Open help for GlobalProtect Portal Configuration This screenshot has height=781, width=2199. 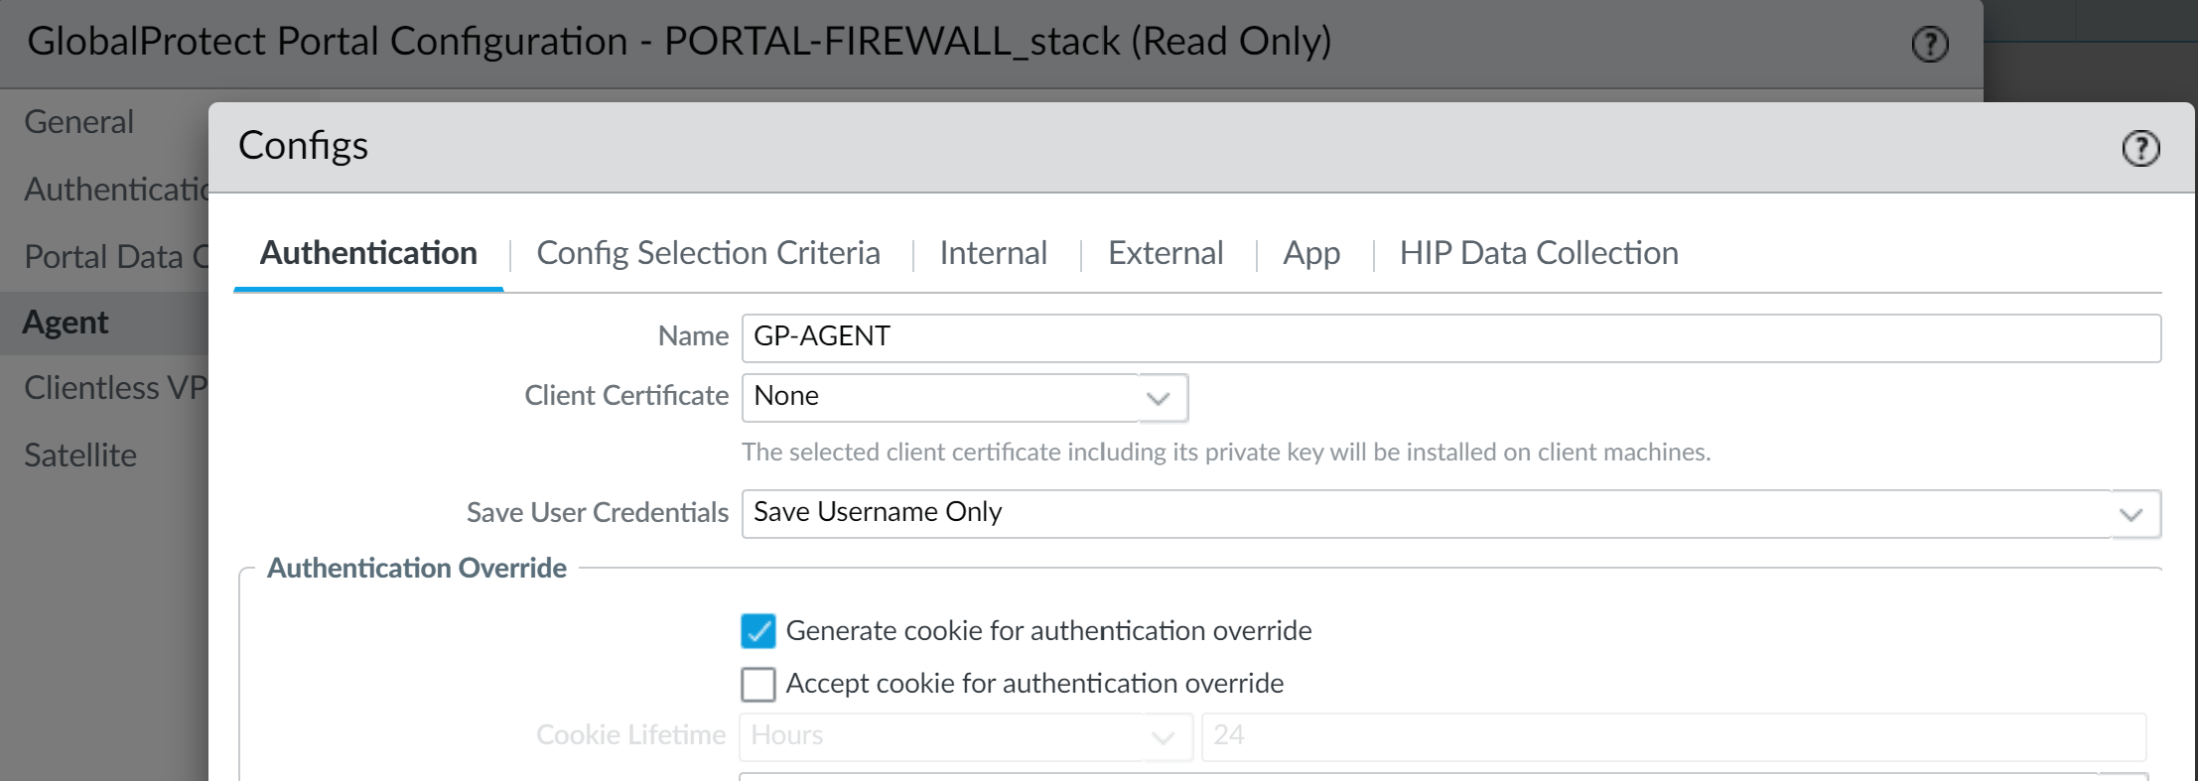coord(1930,44)
